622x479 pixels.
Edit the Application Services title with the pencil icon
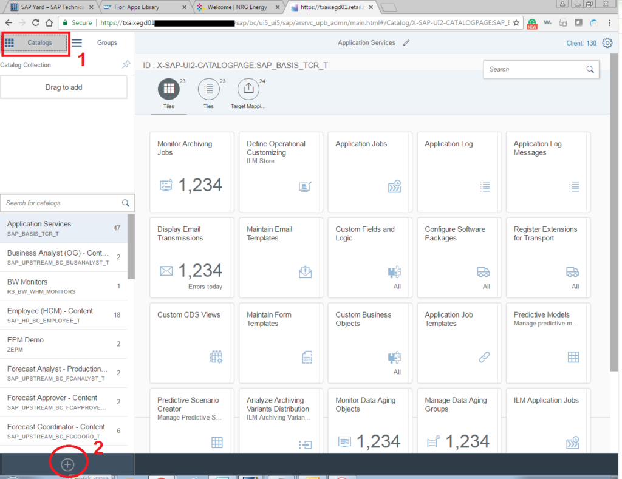tap(406, 43)
